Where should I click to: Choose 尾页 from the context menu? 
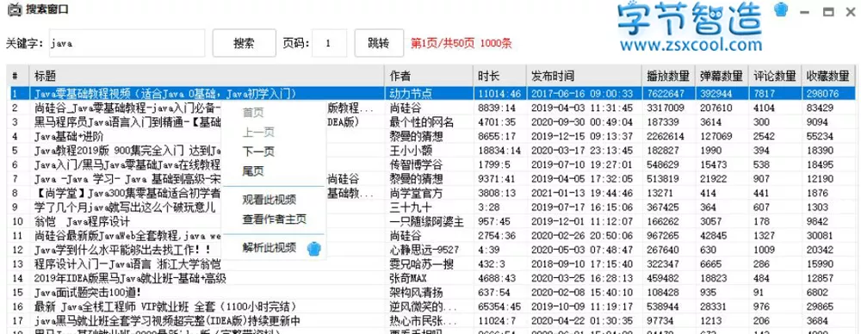(253, 171)
